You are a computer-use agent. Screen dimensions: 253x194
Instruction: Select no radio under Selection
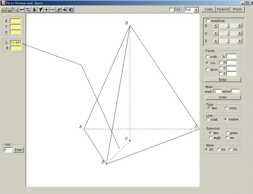pos(227,138)
